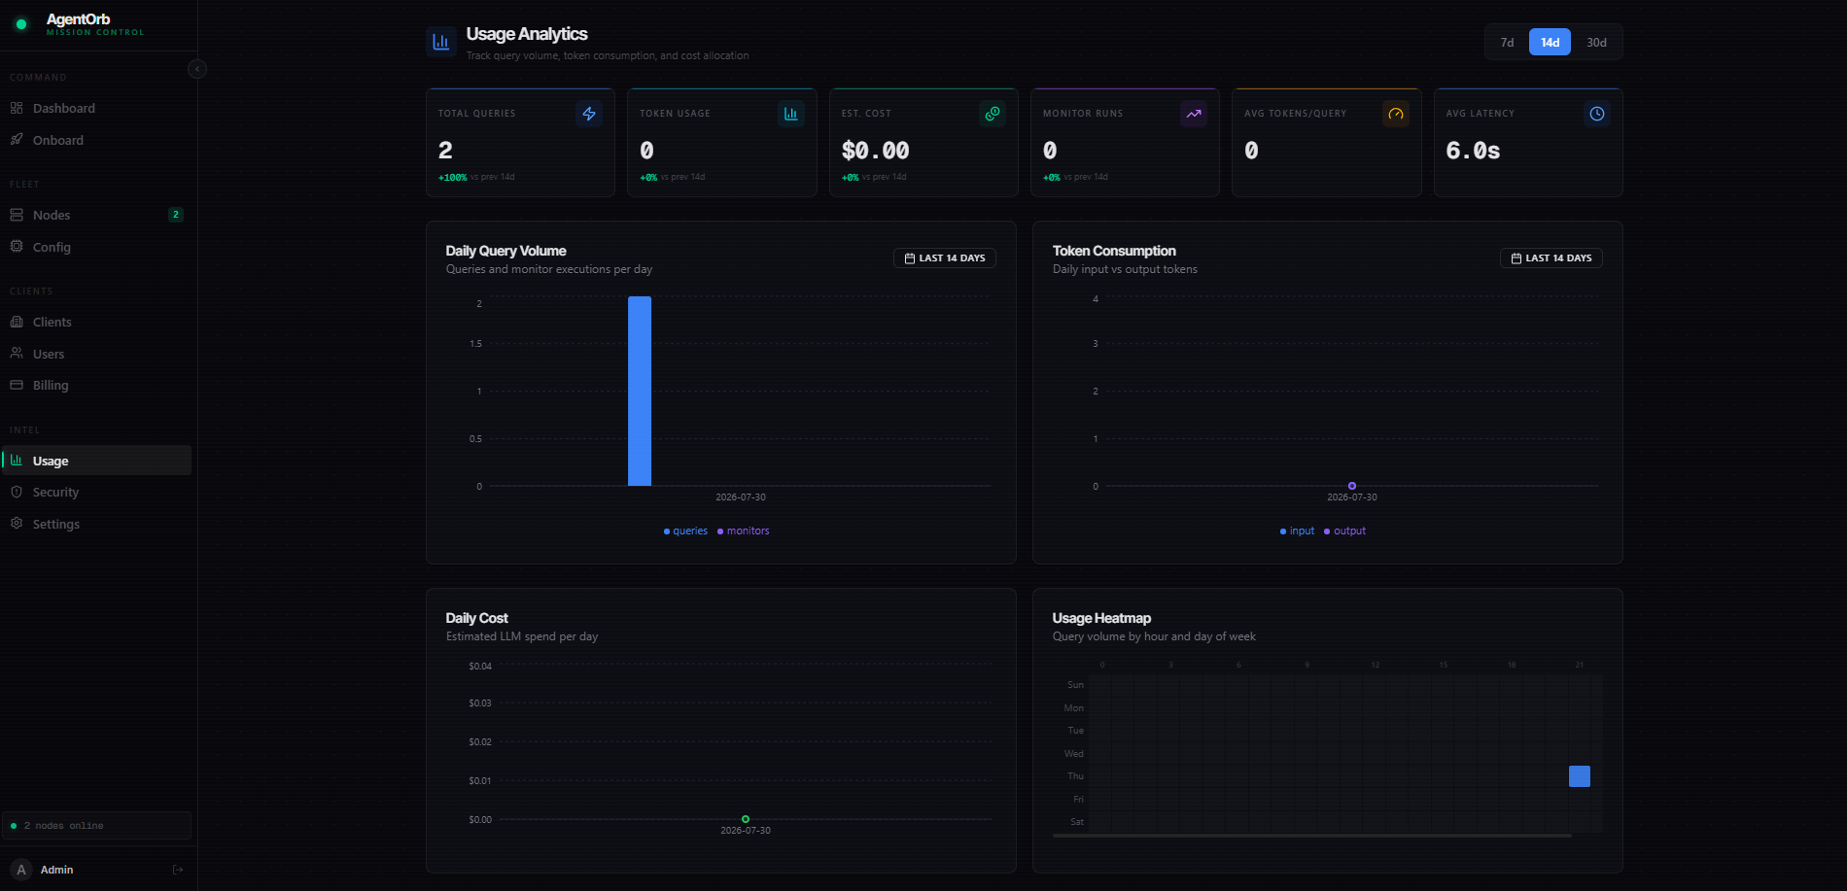Click the Admin user name
The height and width of the screenshot is (891, 1847).
point(57,870)
